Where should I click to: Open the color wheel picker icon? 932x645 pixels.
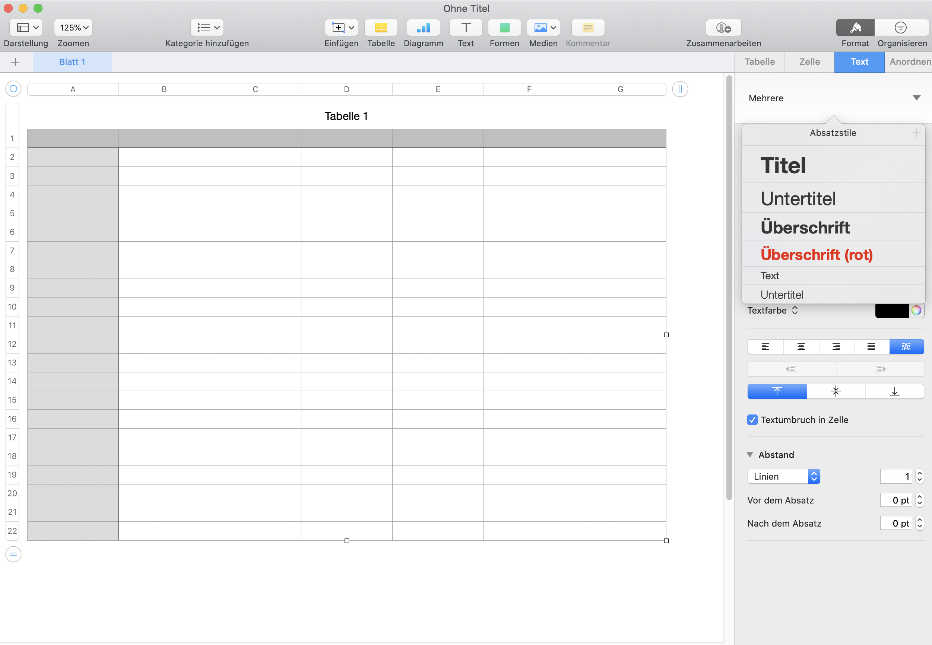click(916, 310)
